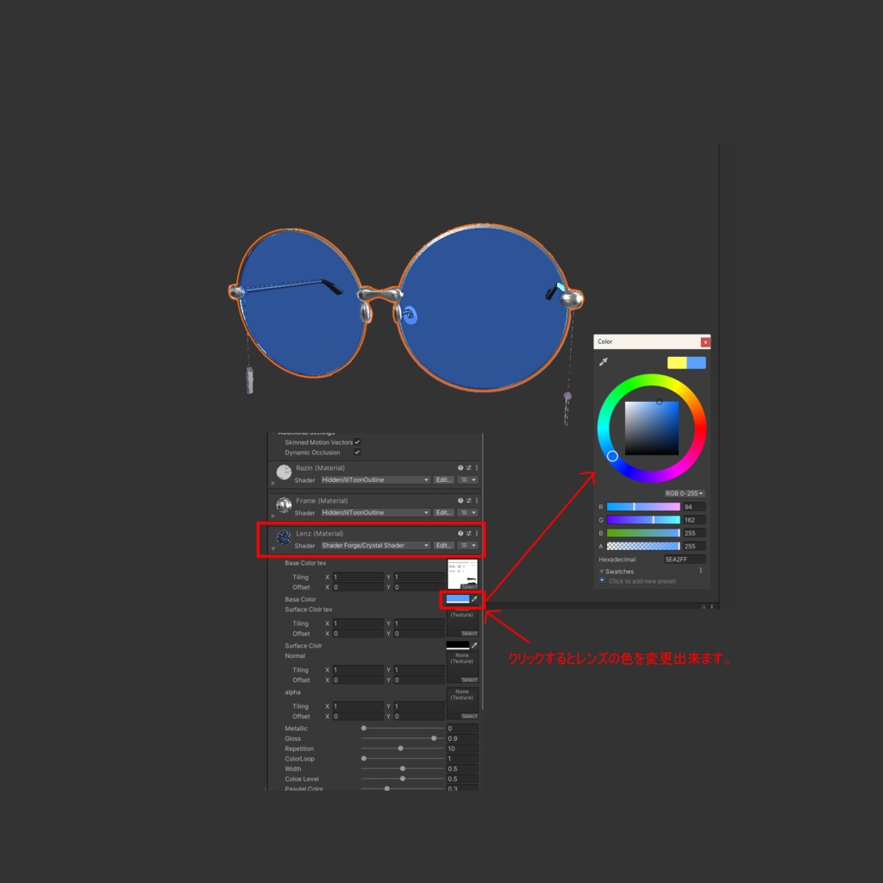Screen dimensions: 883x883
Task: Click the ColorLoop slider
Action: click(x=403, y=759)
